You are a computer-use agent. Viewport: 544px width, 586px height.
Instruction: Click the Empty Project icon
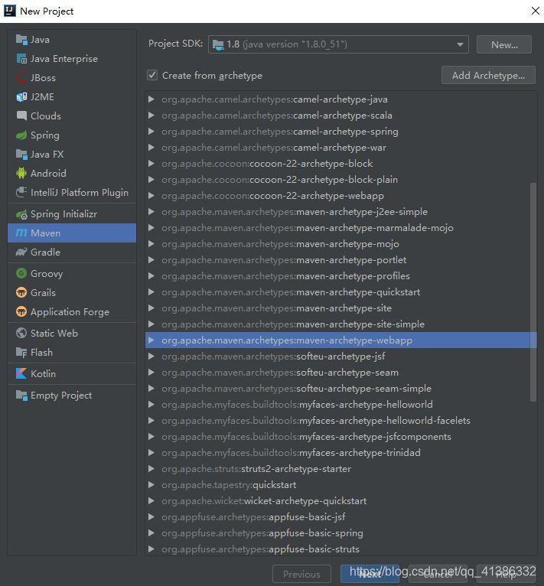[x=21, y=396]
